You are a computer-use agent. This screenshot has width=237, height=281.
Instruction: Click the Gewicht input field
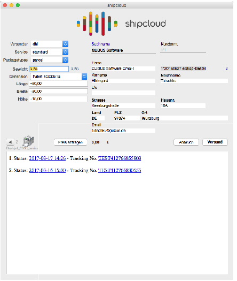tap(49, 69)
